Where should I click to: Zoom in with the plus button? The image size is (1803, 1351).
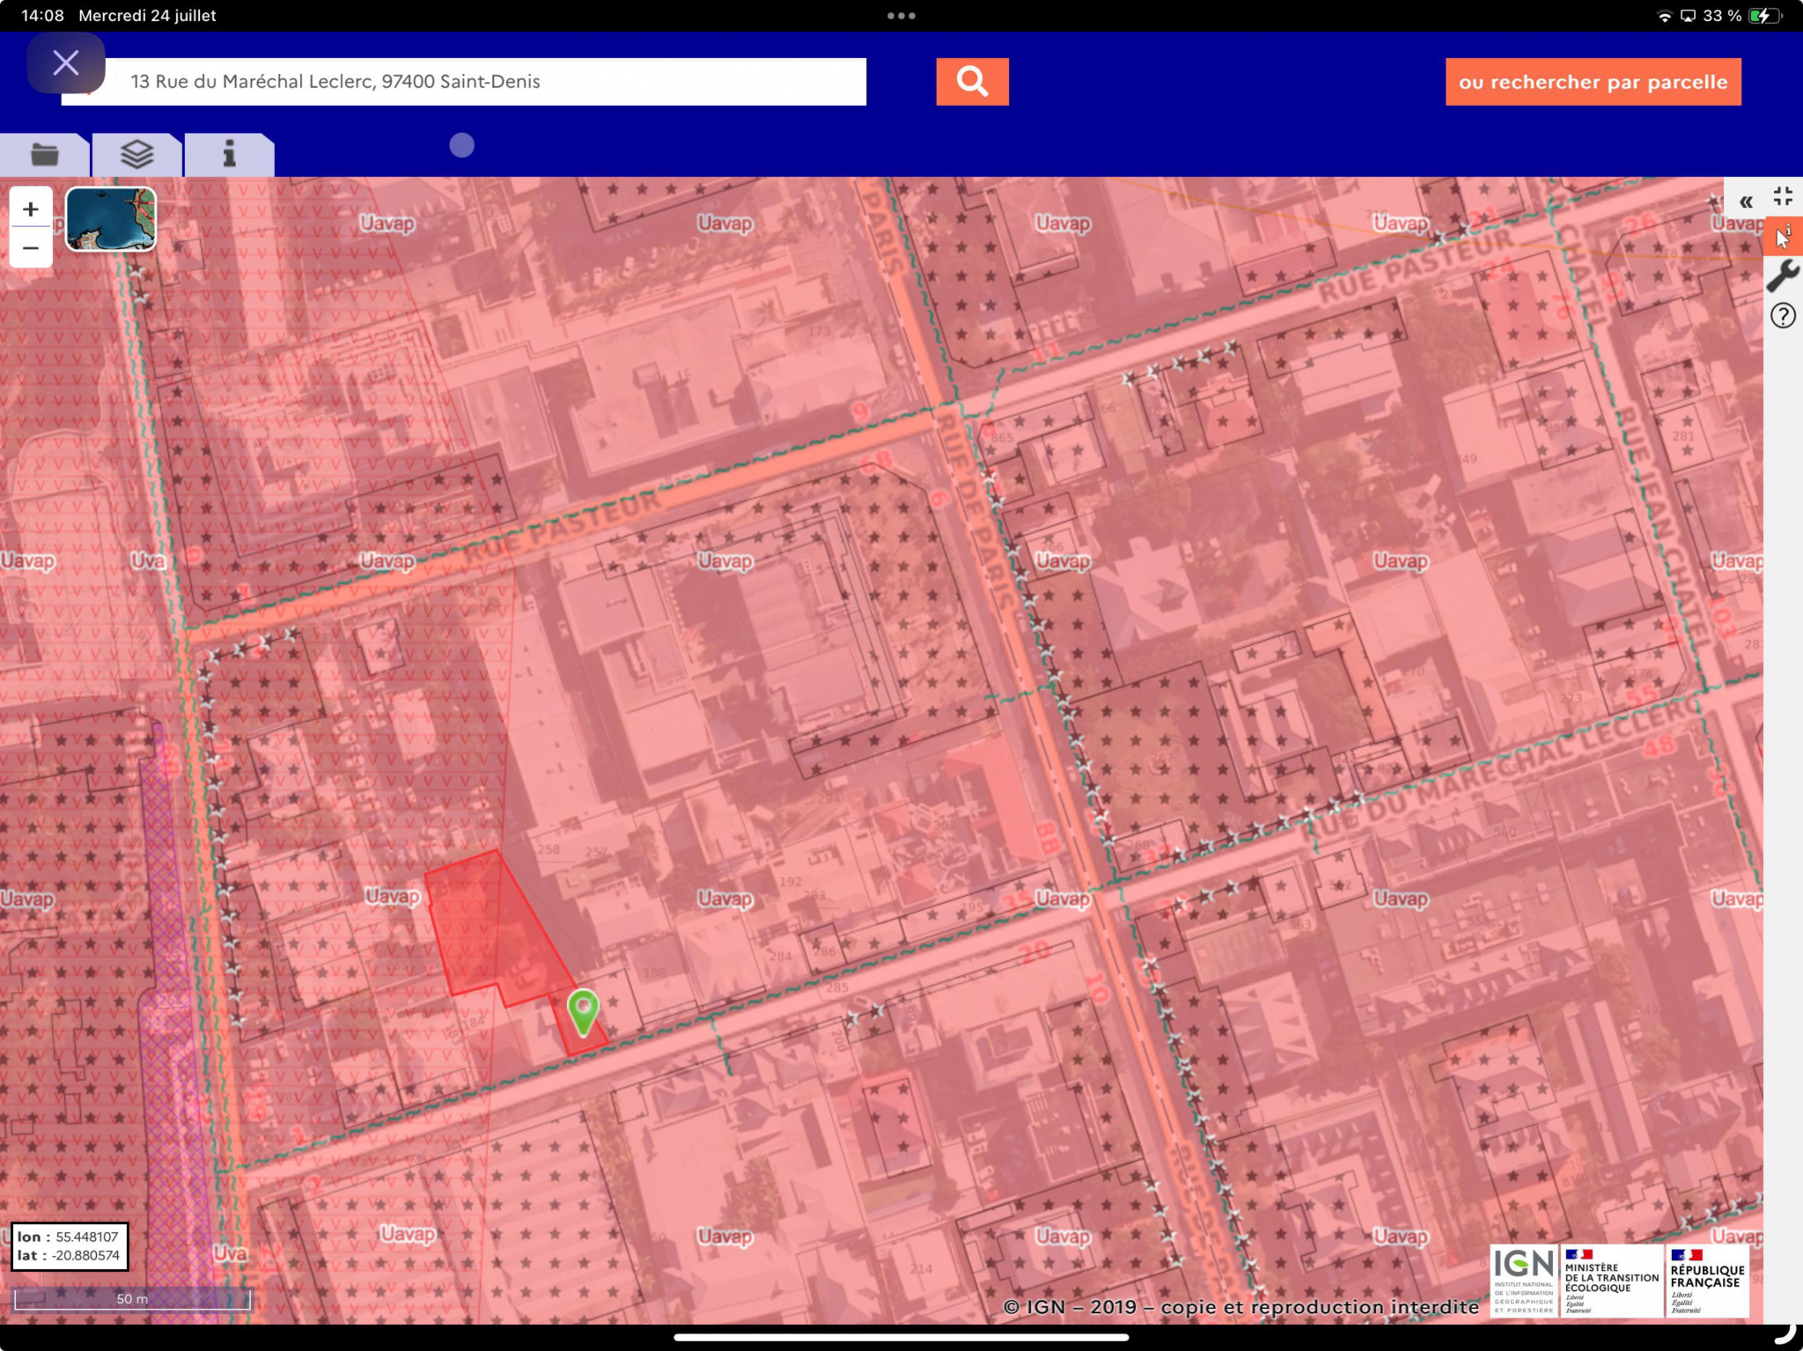[x=31, y=209]
